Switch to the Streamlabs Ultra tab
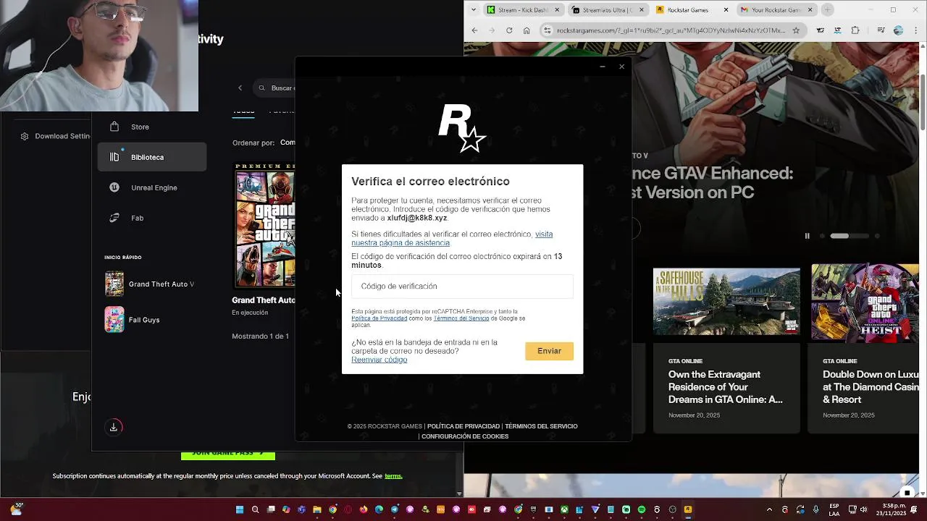 pyautogui.click(x=609, y=10)
